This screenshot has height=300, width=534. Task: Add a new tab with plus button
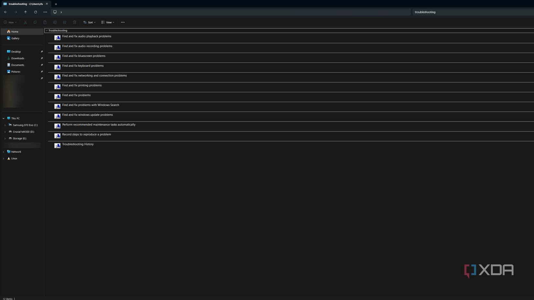coord(56,4)
